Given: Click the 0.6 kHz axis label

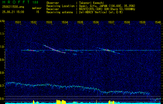Looking at the screenshot, I should point(2,99).
